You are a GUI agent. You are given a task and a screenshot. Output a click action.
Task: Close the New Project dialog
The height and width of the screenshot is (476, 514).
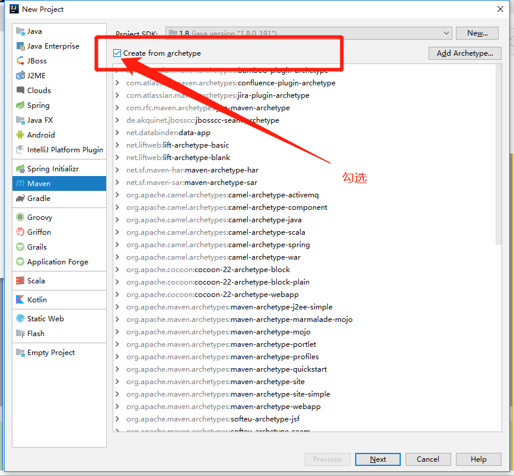[x=500, y=9]
